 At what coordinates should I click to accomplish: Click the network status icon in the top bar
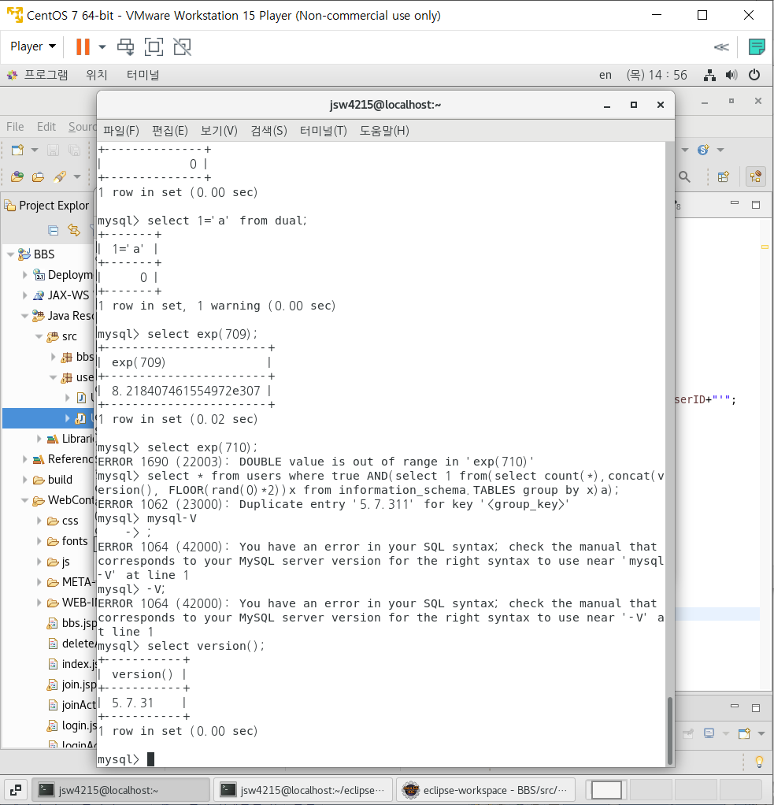(x=709, y=74)
